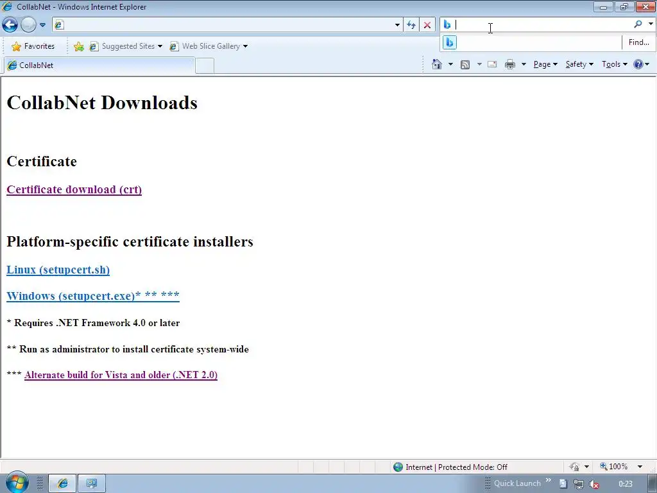Click the second taskbar application button
This screenshot has width=657, height=493.
pyautogui.click(x=92, y=483)
